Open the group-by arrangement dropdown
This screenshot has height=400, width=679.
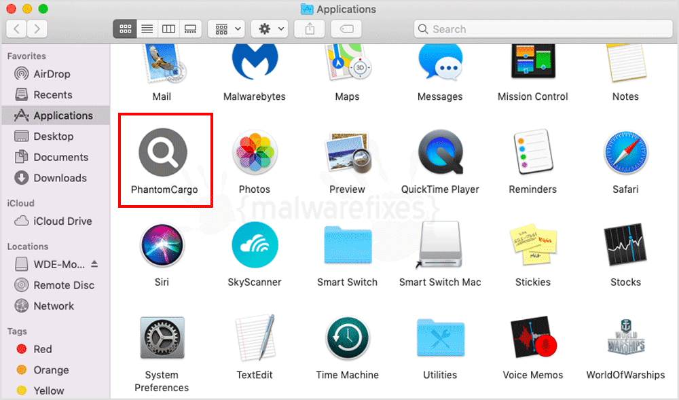[227, 29]
